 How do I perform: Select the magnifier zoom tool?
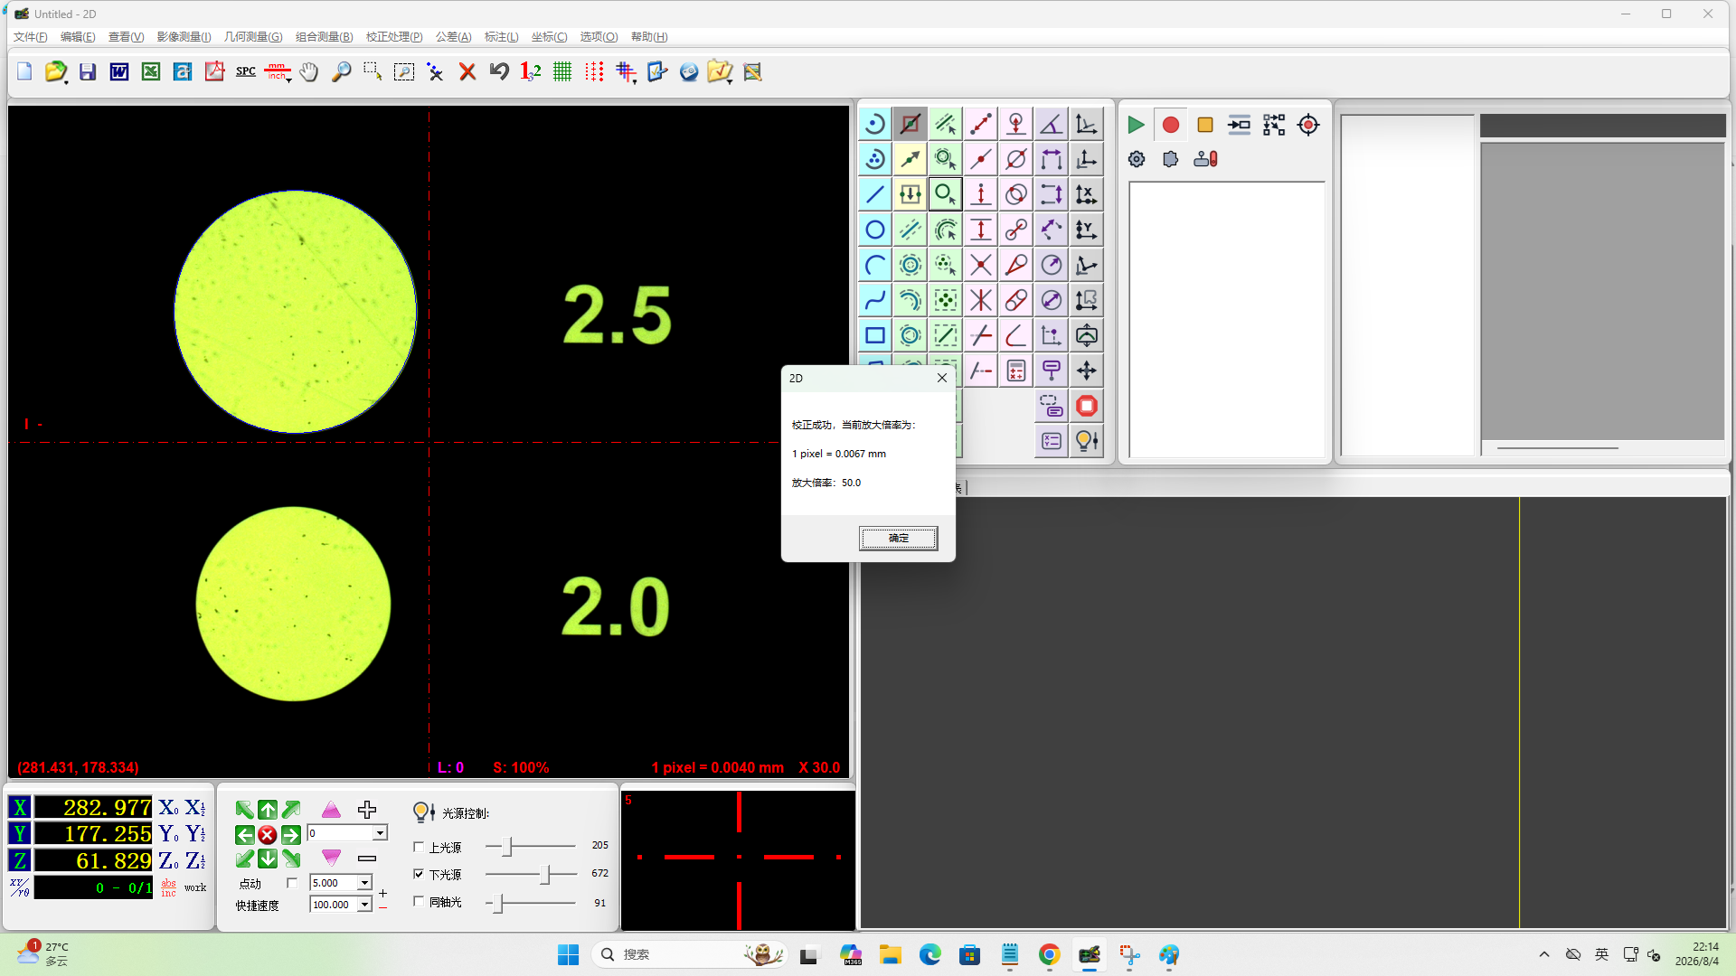coord(341,71)
